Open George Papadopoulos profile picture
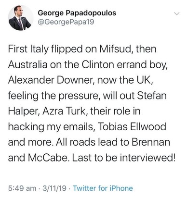The width and height of the screenshot is (187, 198). coord(21,18)
